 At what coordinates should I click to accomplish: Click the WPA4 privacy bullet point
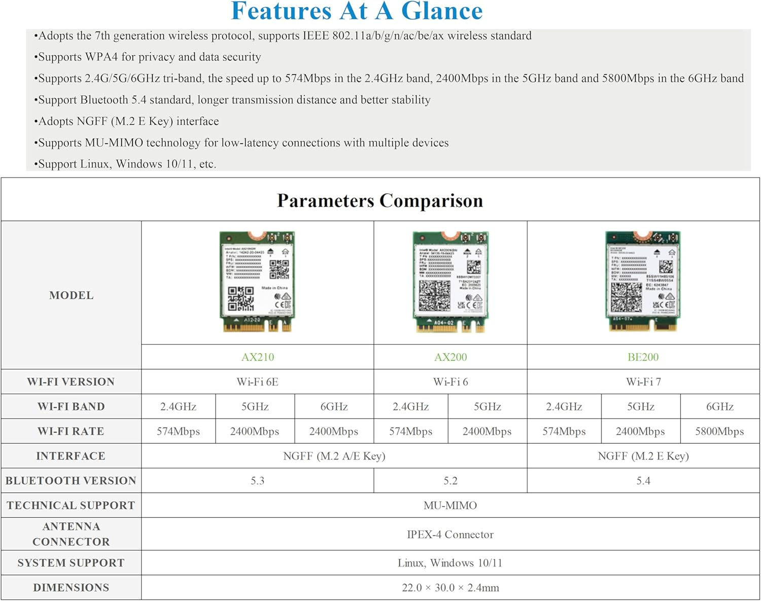(150, 57)
